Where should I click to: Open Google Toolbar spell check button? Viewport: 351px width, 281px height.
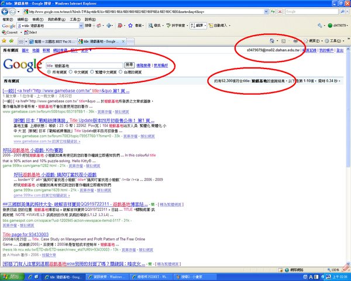(x=175, y=26)
